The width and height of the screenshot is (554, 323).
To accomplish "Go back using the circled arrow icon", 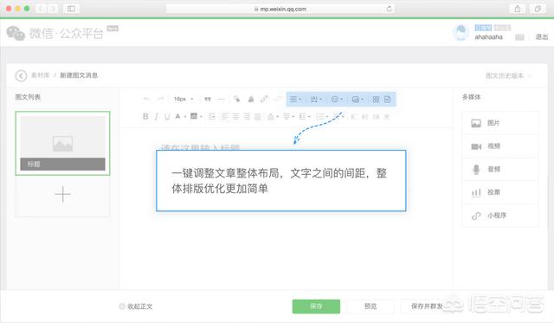I will [21, 75].
